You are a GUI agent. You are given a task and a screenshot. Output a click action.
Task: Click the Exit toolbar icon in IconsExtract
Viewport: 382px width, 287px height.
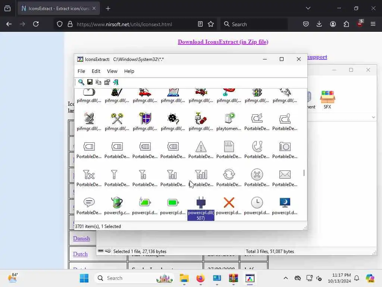116,82
